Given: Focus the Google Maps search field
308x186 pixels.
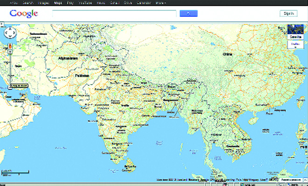Looking at the screenshot, I should pyautogui.click(x=114, y=13).
